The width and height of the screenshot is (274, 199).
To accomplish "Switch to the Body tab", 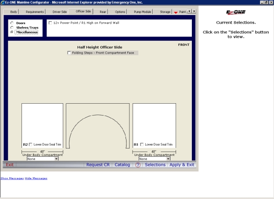I will pos(14,12).
